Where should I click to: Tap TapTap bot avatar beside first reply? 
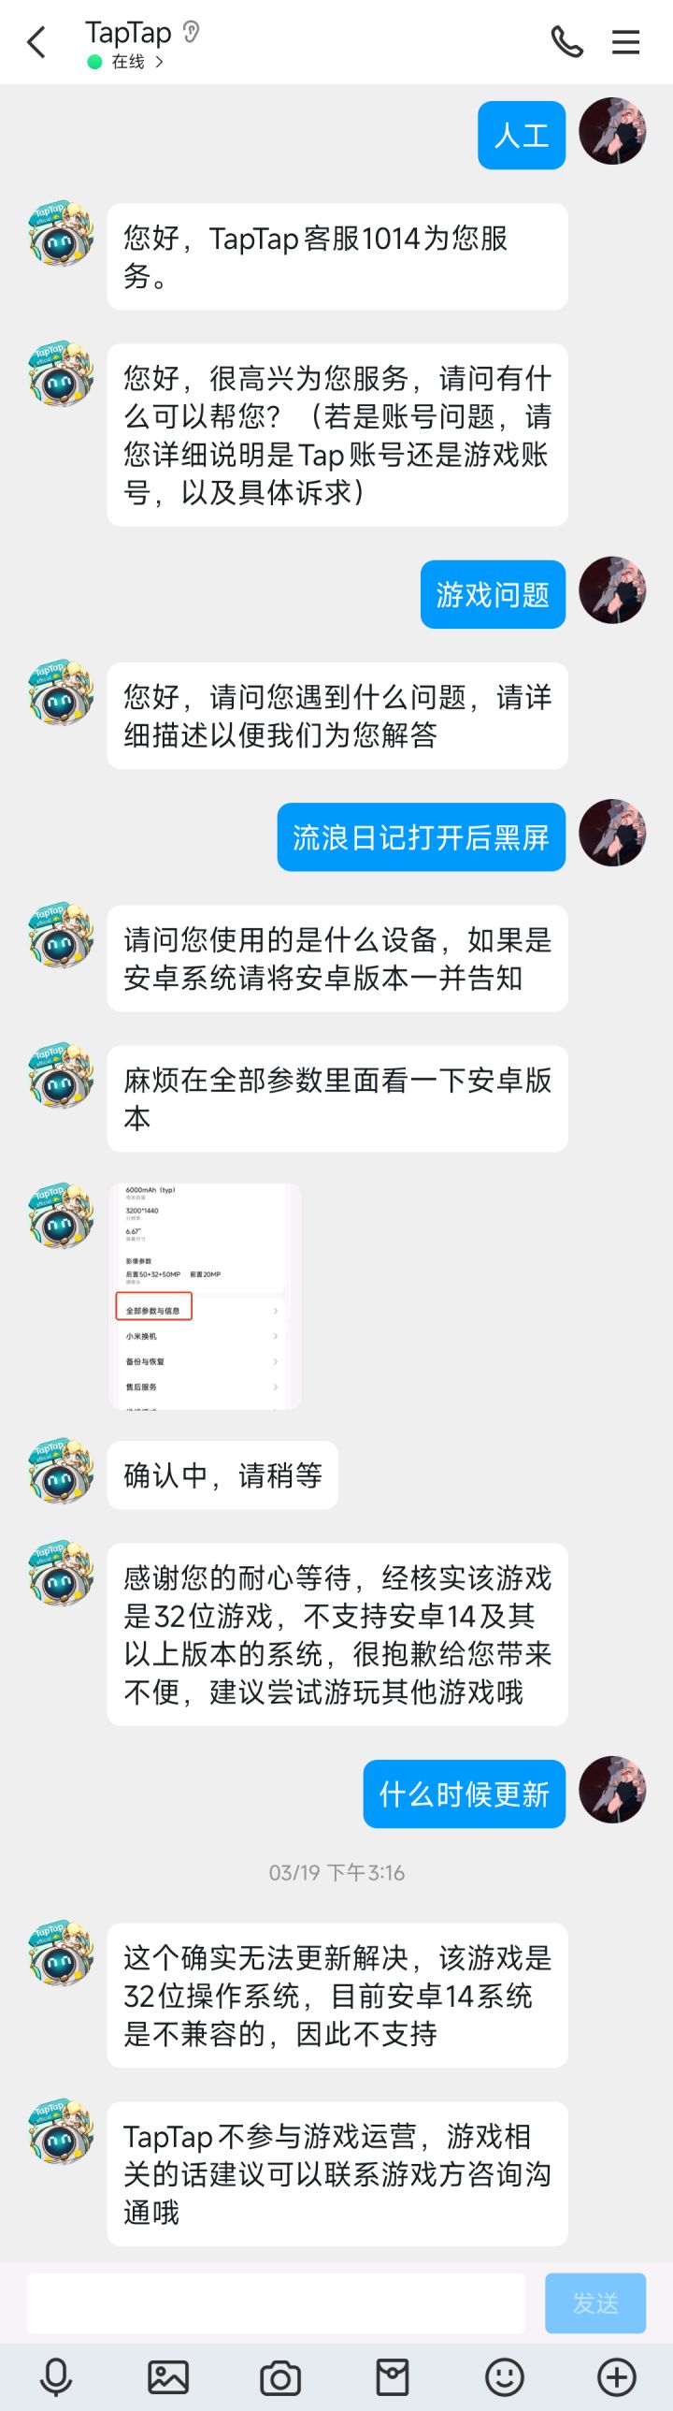[x=62, y=233]
